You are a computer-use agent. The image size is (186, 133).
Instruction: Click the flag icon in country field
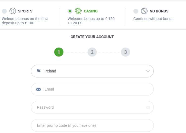tap(39, 71)
